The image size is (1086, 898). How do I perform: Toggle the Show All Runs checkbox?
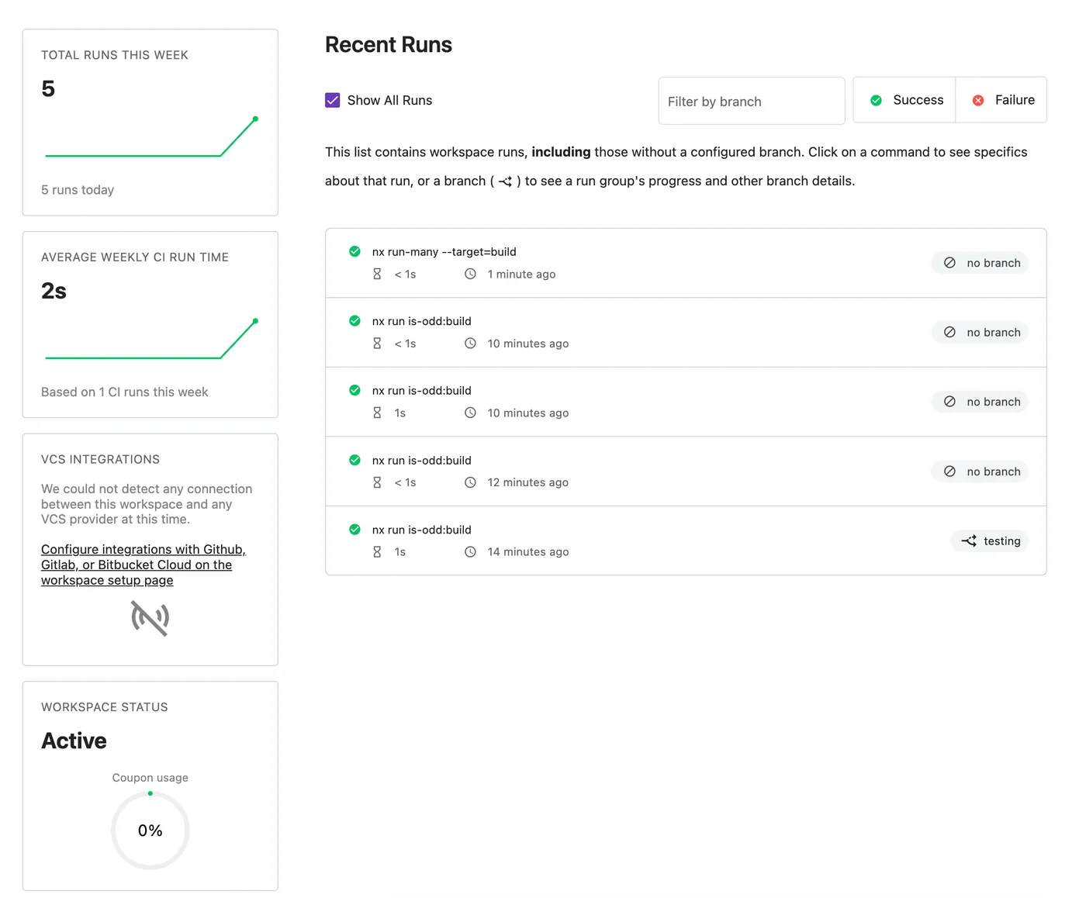click(333, 100)
